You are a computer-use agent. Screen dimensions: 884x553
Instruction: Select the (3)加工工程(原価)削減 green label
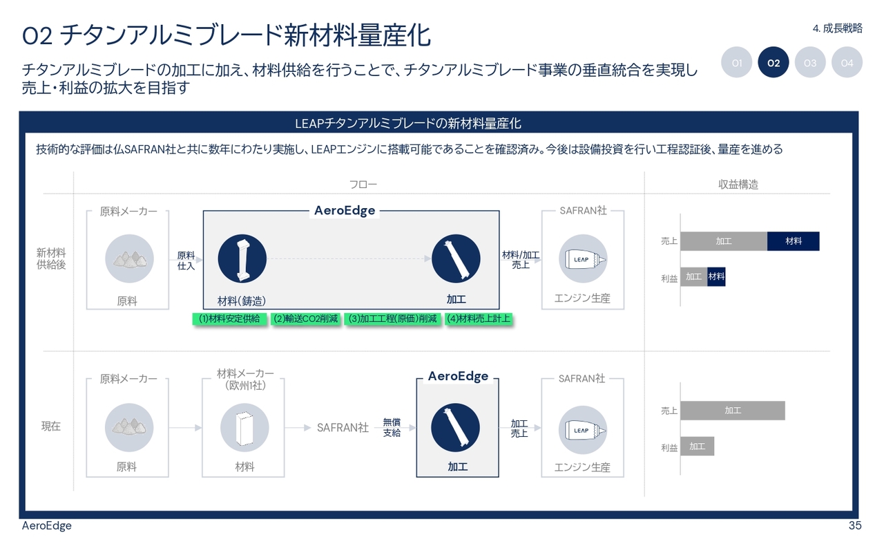(392, 319)
